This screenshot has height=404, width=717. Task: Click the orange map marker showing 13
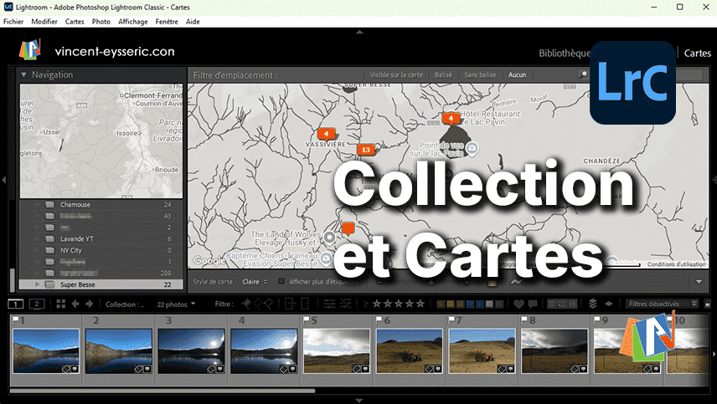pyautogui.click(x=366, y=150)
